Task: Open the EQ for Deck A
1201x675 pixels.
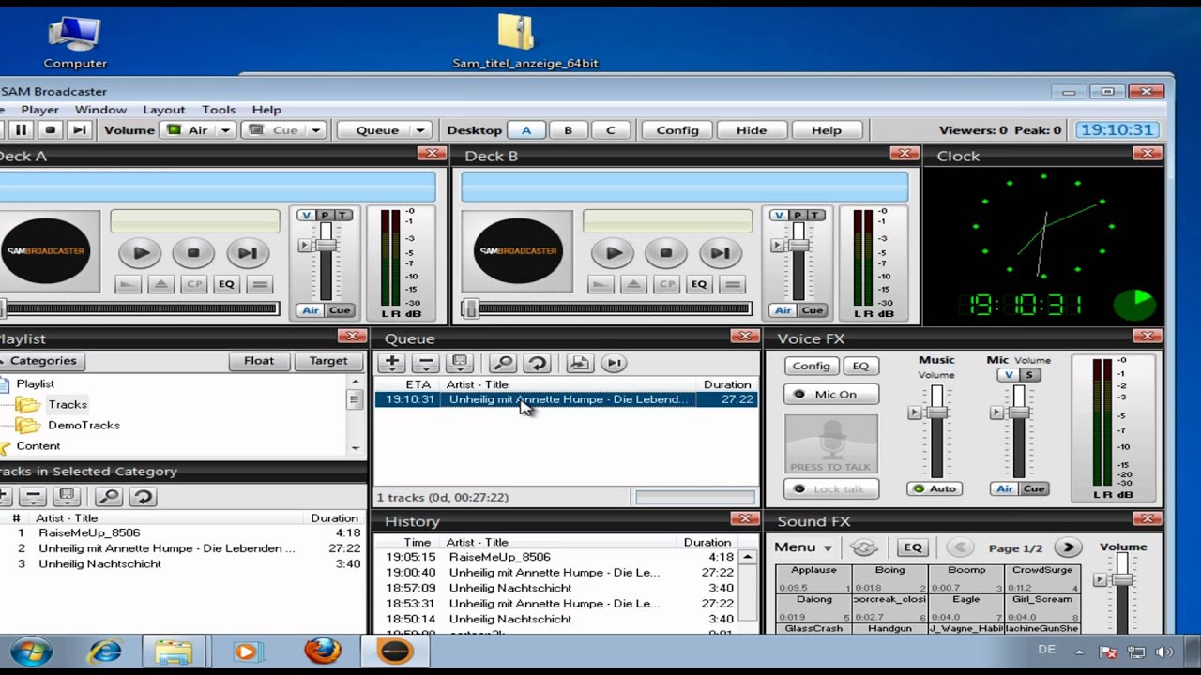Action: click(x=226, y=284)
